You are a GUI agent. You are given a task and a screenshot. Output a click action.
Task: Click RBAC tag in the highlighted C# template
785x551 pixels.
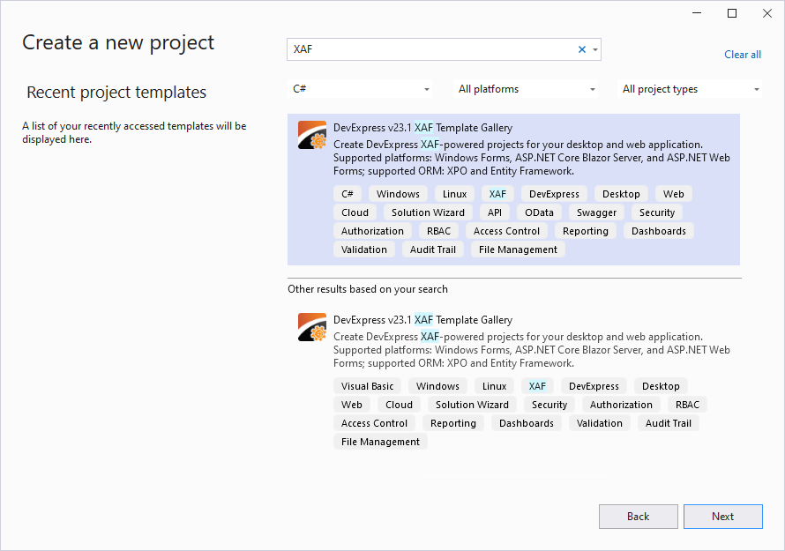[438, 231]
